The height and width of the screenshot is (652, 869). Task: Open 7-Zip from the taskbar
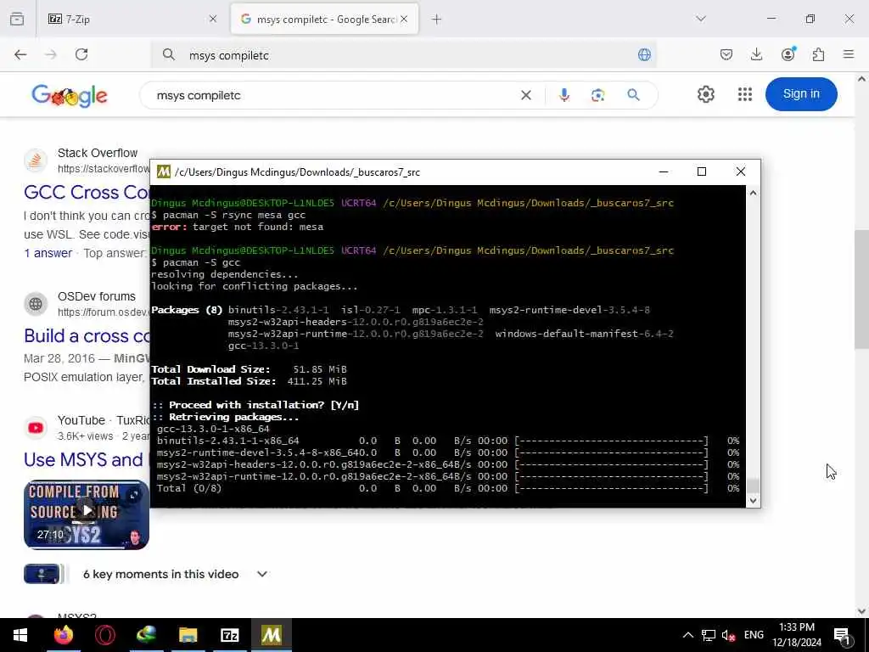point(229,635)
